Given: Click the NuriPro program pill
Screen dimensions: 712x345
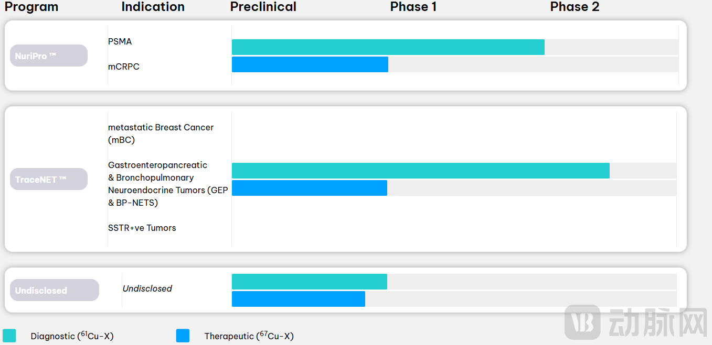Looking at the screenshot, I should click(x=49, y=55).
